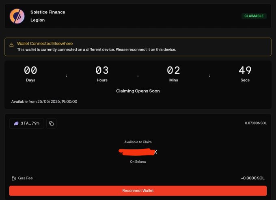Click the gas pump icon beside Gas Fee
This screenshot has height=200, width=276.
pyautogui.click(x=14, y=178)
